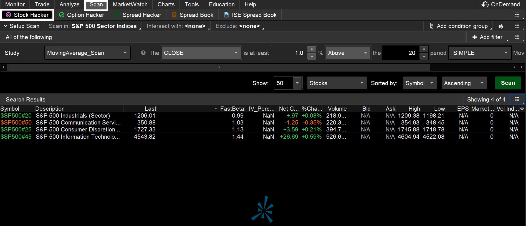Open the ISE Spread Book sub-tab

tap(250, 15)
